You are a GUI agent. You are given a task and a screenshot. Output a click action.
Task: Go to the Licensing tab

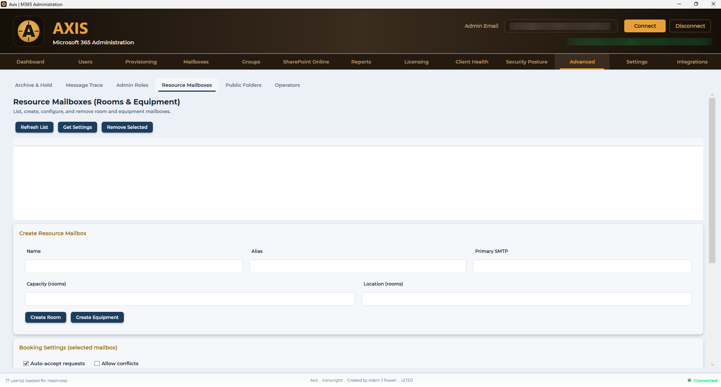tap(416, 62)
